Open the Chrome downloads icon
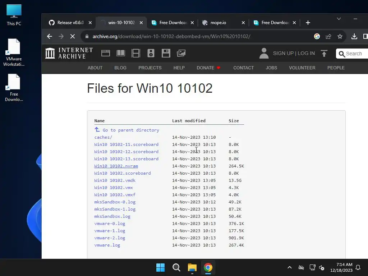This screenshot has width=368, height=276. (354, 36)
